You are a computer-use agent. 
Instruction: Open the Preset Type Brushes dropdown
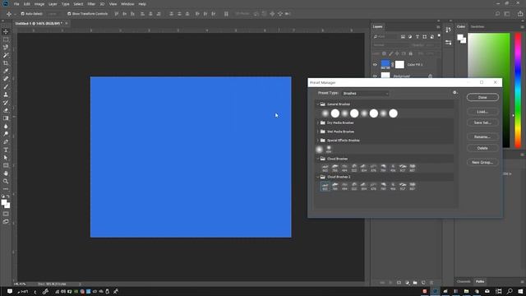point(365,93)
